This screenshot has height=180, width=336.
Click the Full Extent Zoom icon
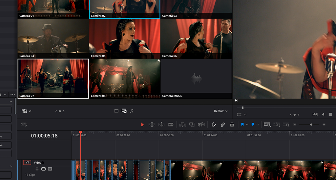pos(267,124)
